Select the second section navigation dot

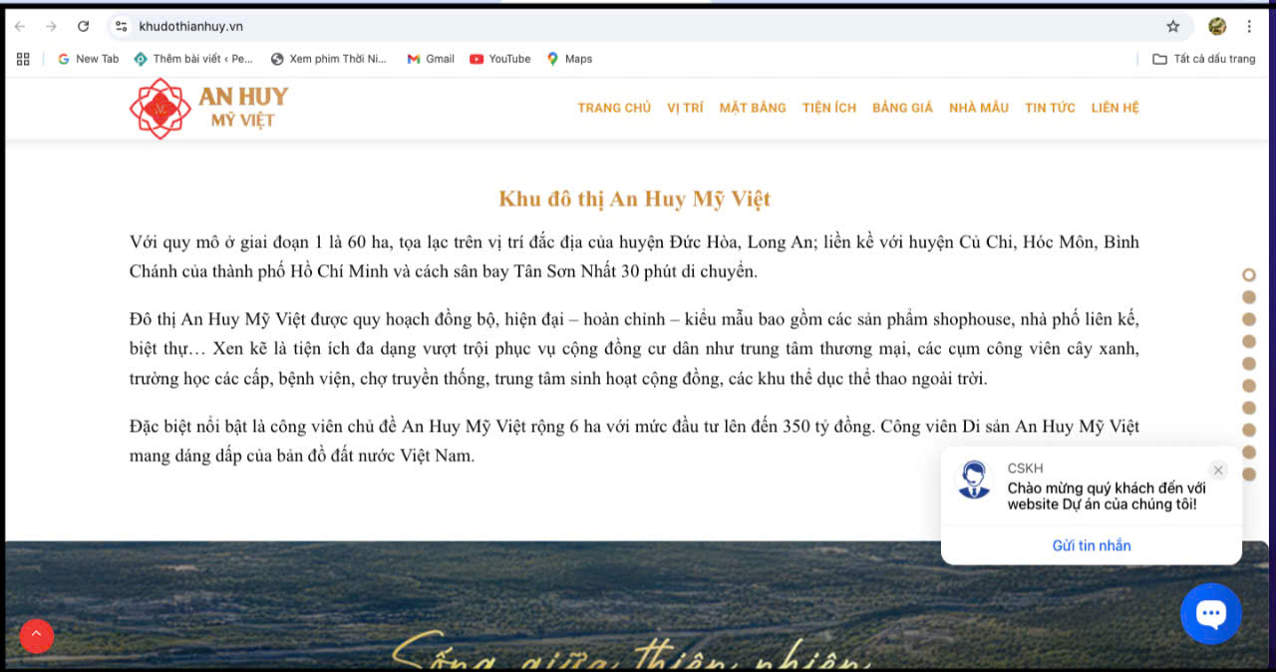point(1249,297)
